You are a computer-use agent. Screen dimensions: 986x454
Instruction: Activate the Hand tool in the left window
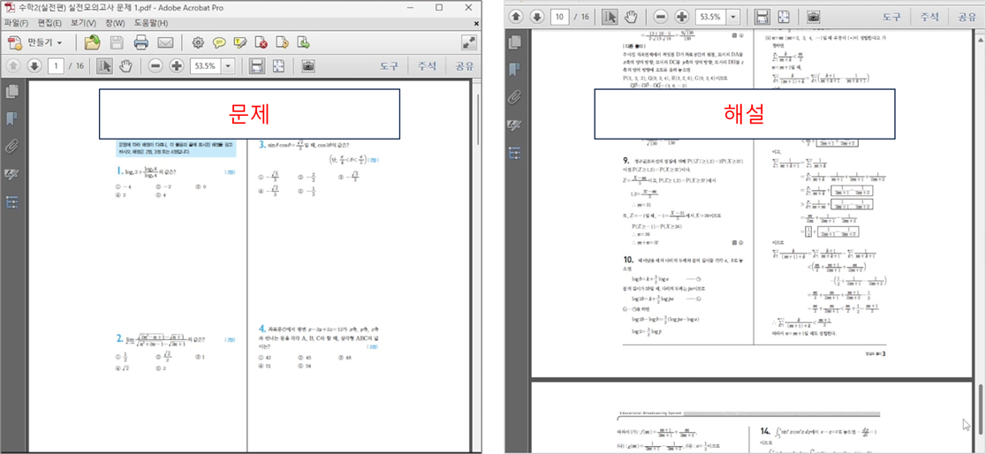pyautogui.click(x=125, y=66)
